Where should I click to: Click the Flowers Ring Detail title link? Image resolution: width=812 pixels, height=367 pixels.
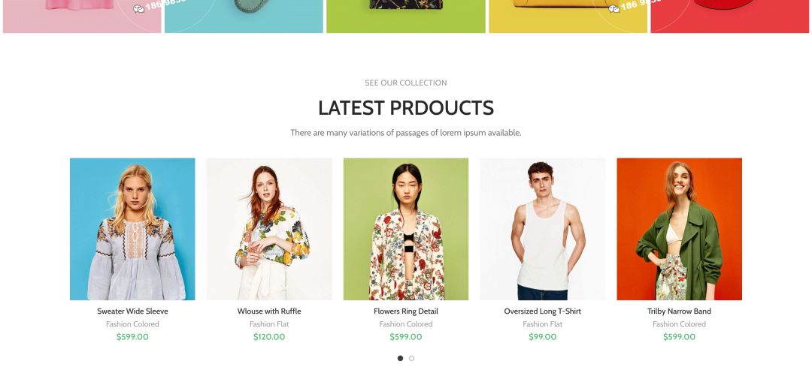[406, 311]
